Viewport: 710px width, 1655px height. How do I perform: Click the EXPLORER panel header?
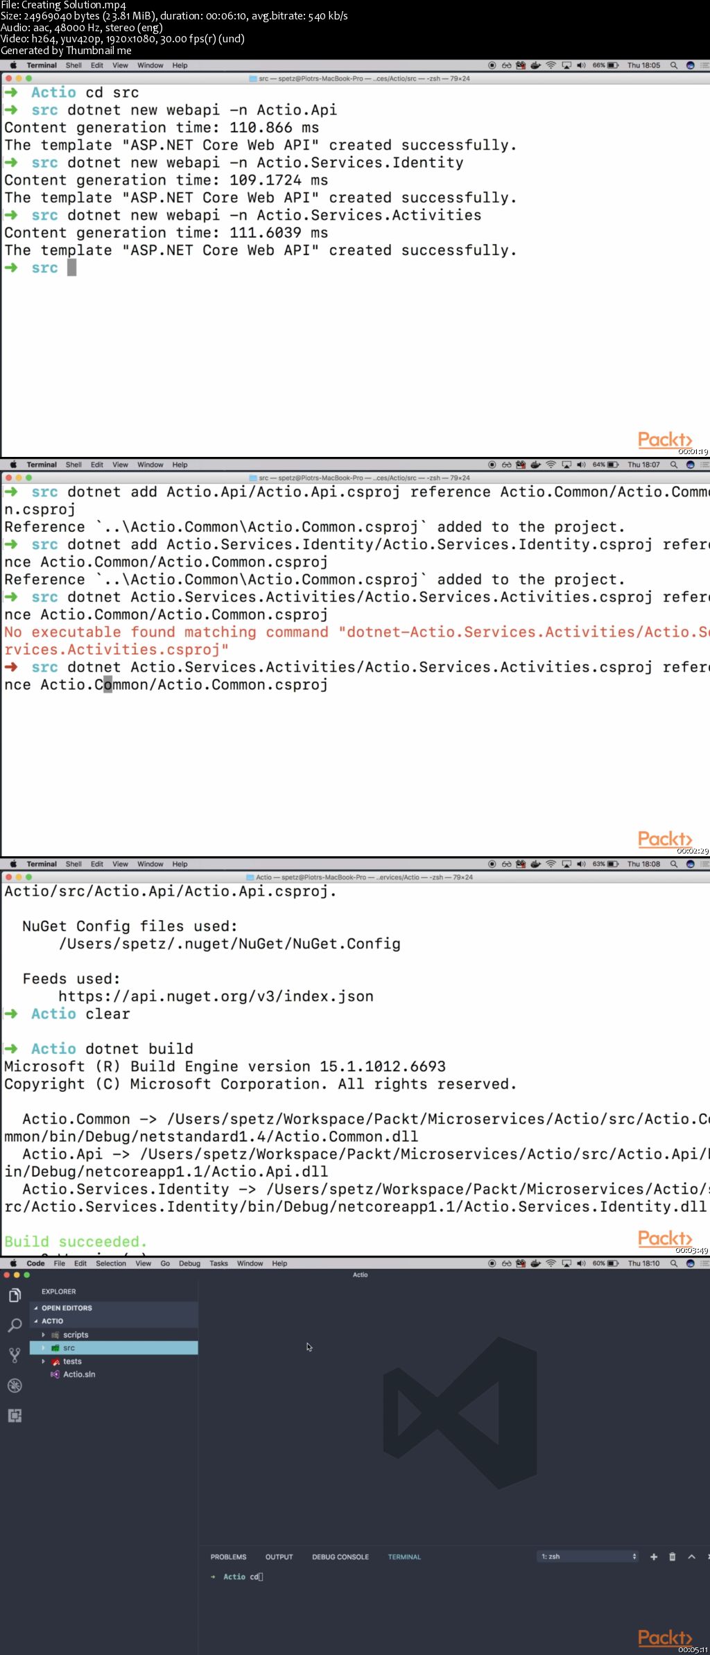tap(58, 1292)
